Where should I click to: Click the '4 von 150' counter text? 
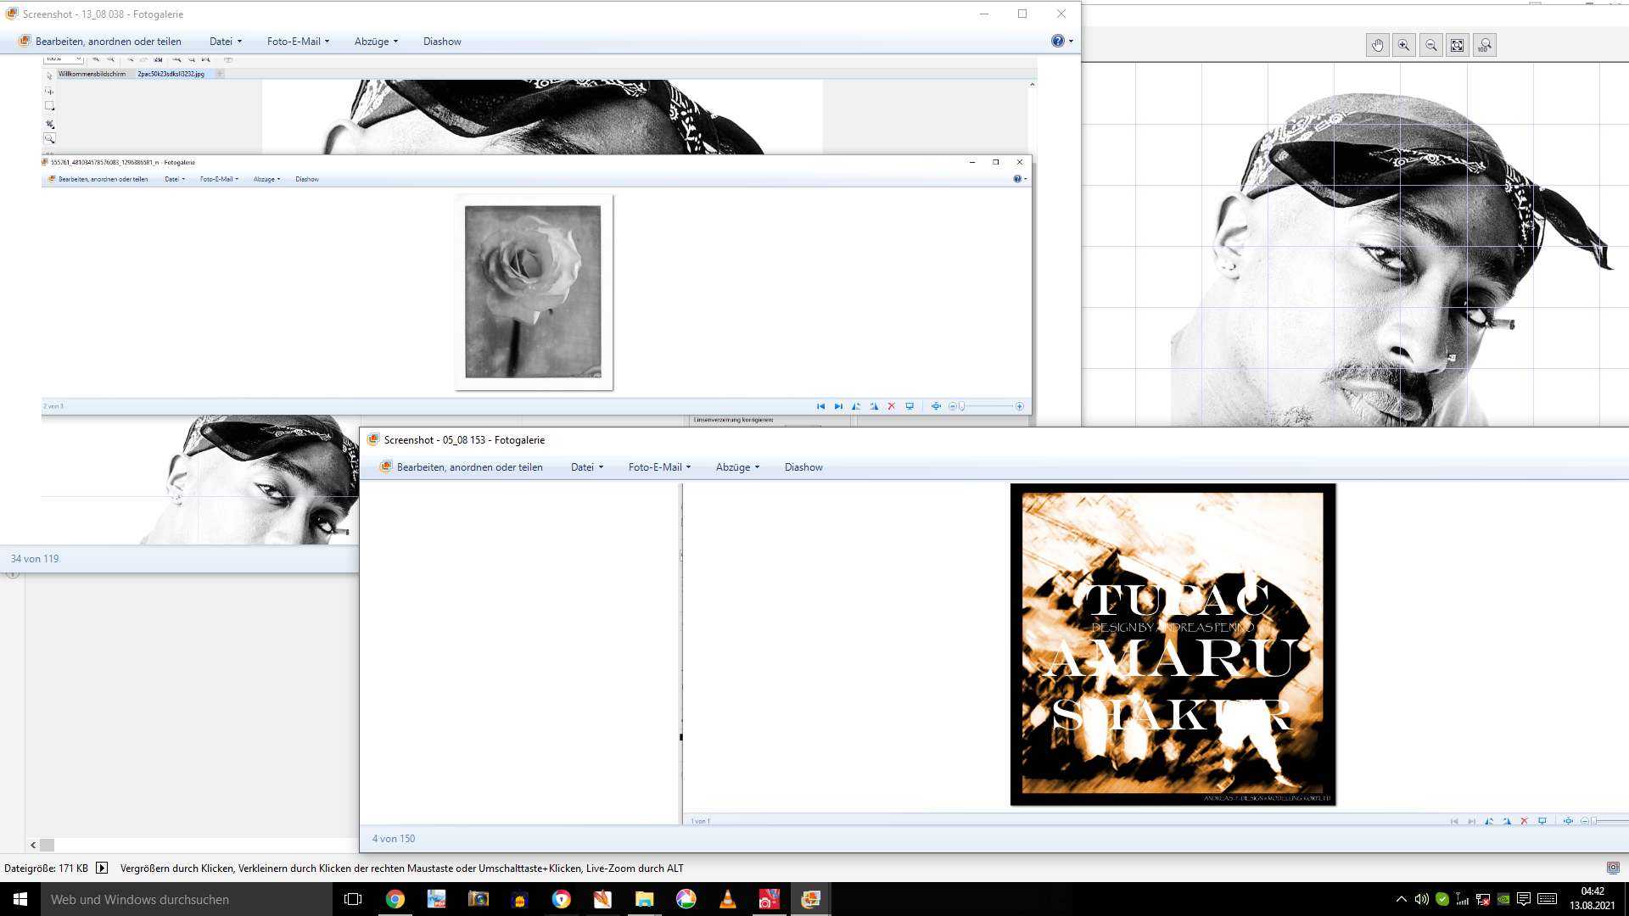394,839
